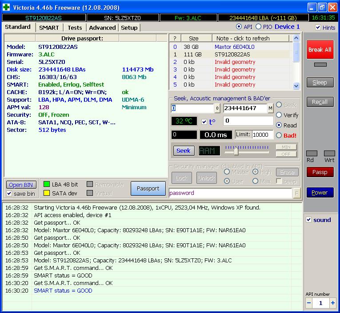Screen dimensions: 340x313
Task: Click the question mark column header
Action: point(175,38)
